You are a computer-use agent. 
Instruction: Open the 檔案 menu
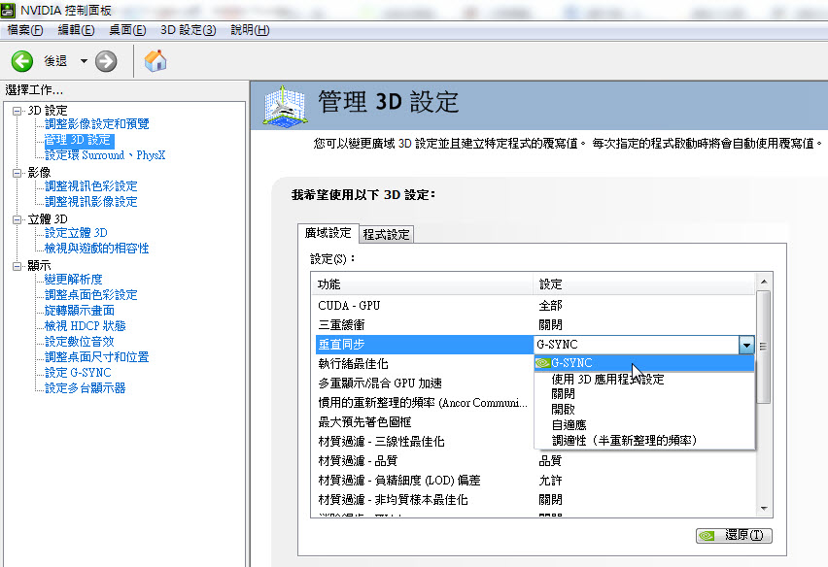click(25, 30)
